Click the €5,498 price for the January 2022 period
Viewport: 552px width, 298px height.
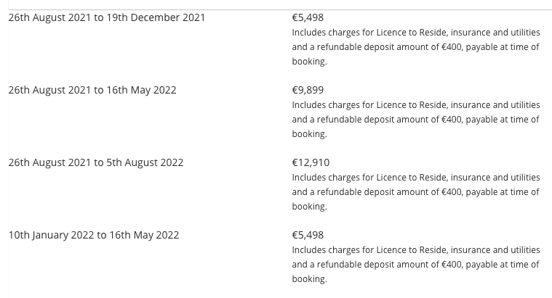(308, 235)
